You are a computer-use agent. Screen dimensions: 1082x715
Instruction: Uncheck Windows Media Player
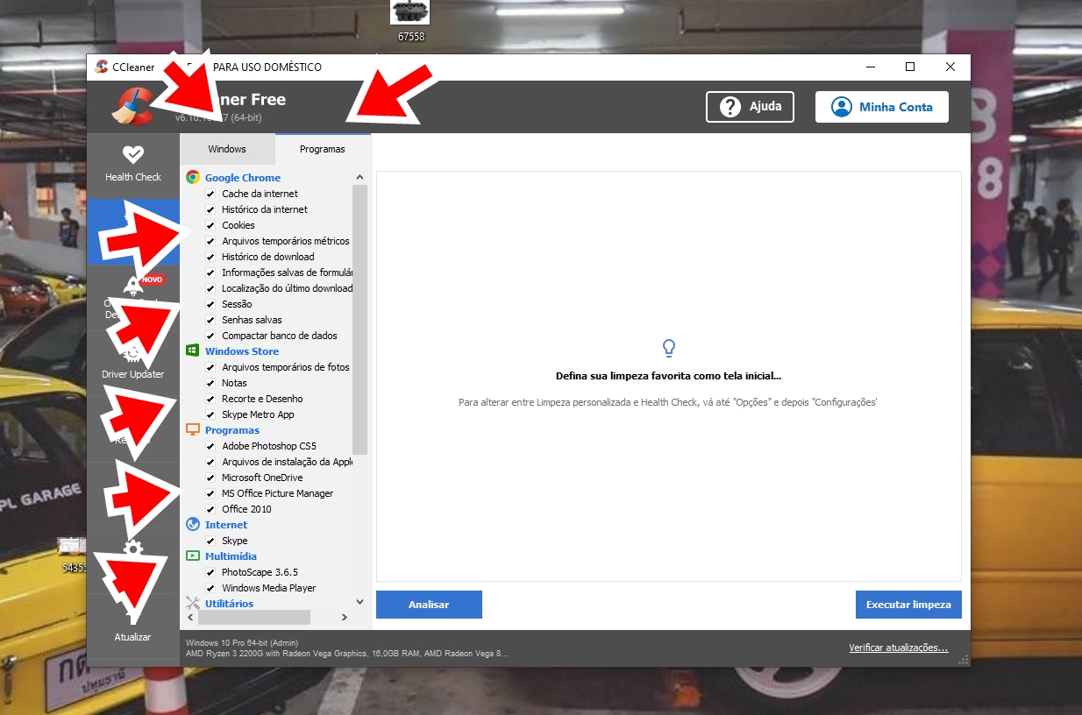coord(210,588)
